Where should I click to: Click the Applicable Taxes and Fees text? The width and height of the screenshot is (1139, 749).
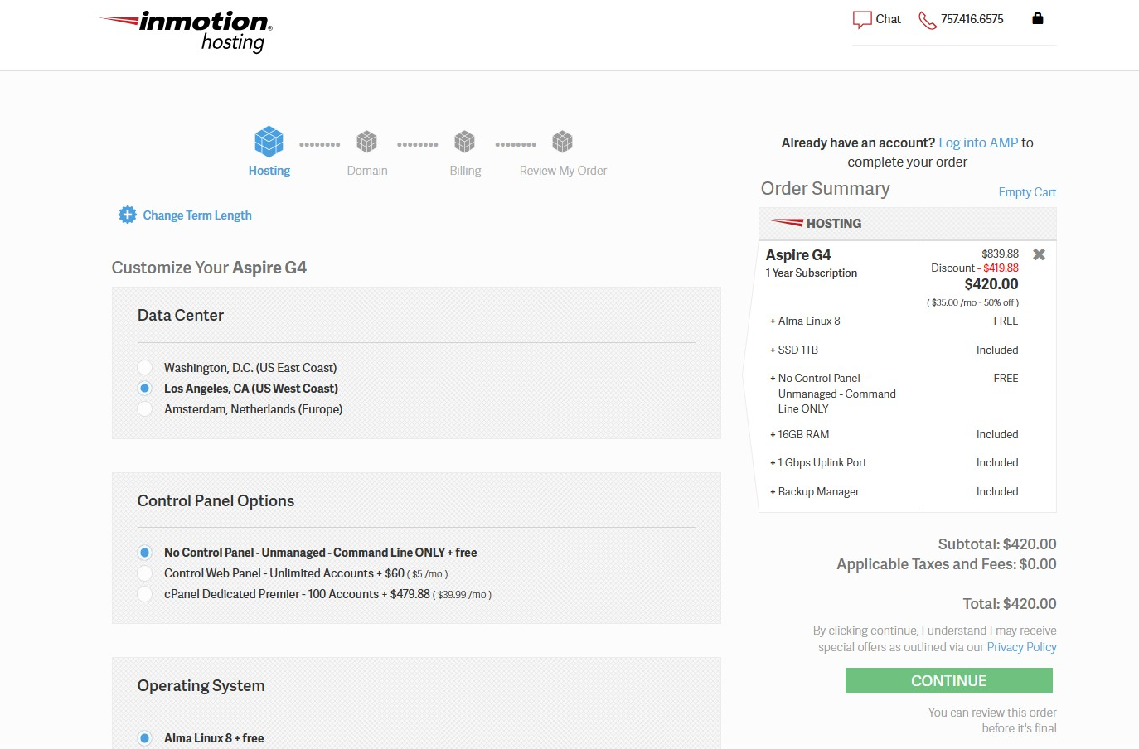[947, 564]
